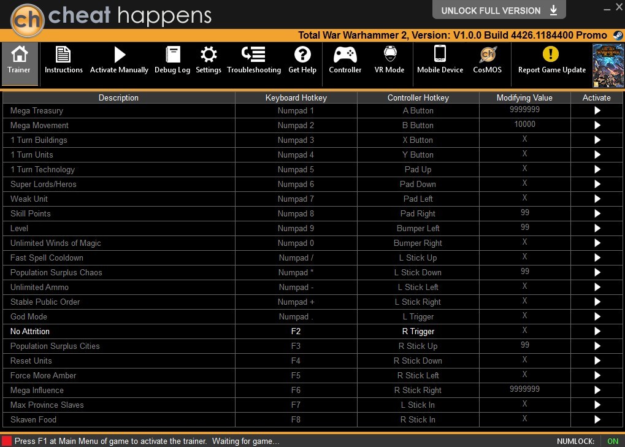The width and height of the screenshot is (625, 447).
Task: Open Mobile Device option
Action: (x=440, y=59)
